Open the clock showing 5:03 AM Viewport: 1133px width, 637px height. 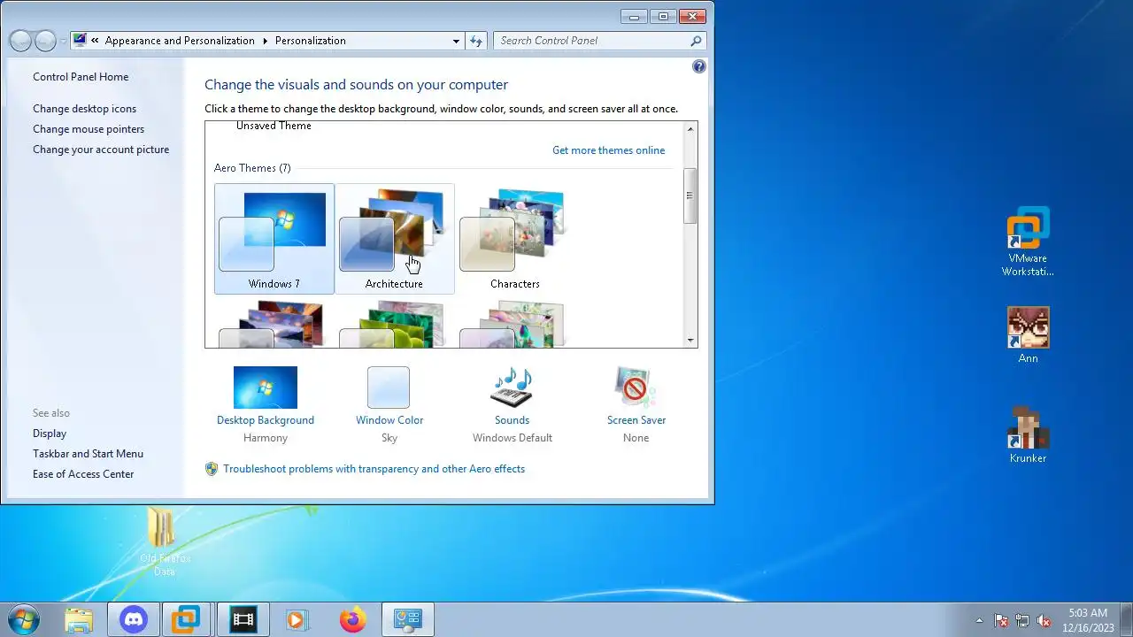pos(1088,619)
